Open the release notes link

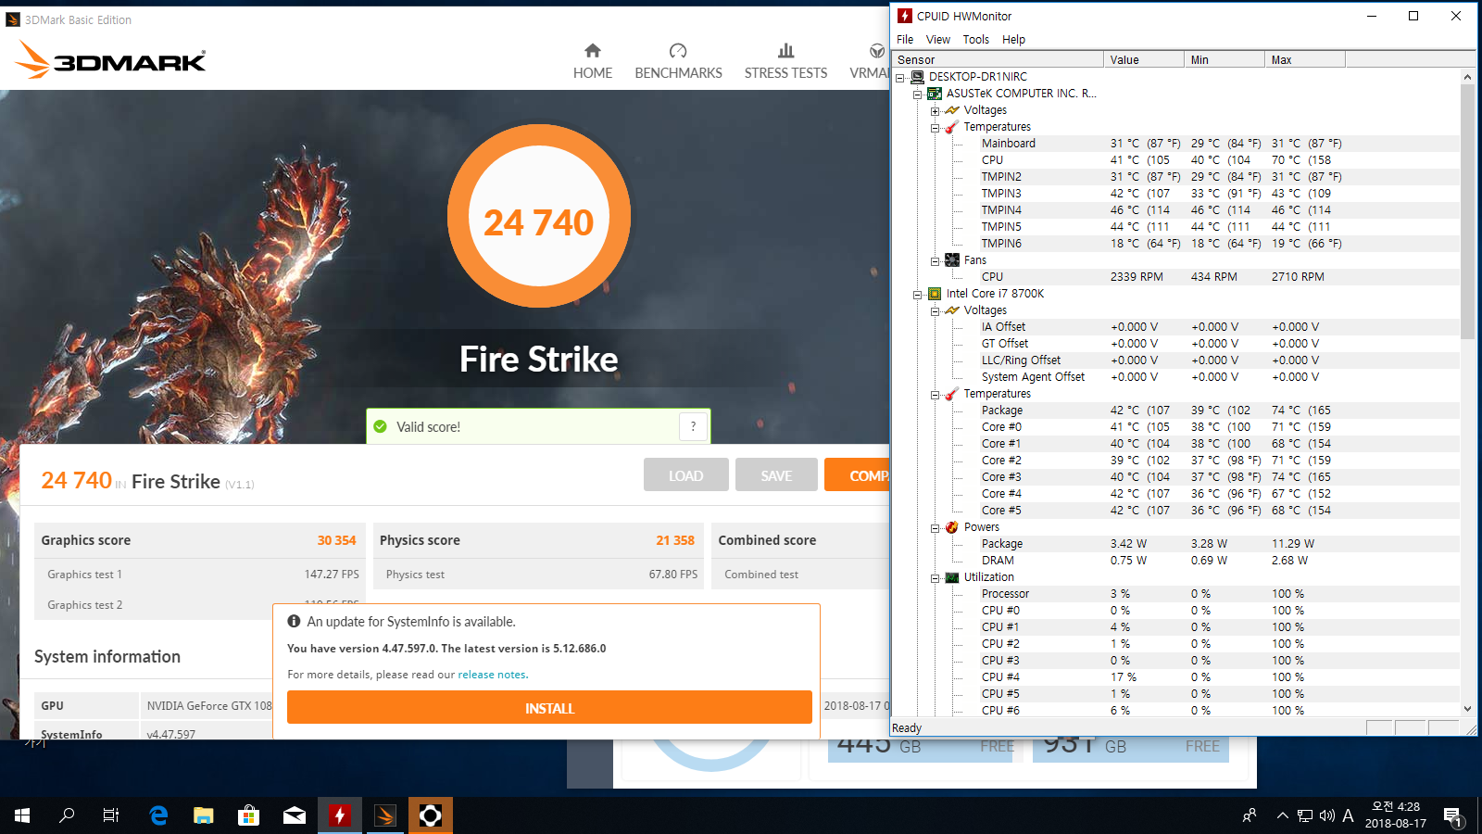point(493,675)
